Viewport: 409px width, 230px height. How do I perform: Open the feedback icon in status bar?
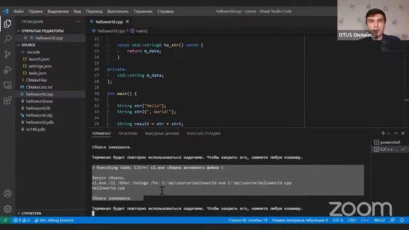(392, 220)
